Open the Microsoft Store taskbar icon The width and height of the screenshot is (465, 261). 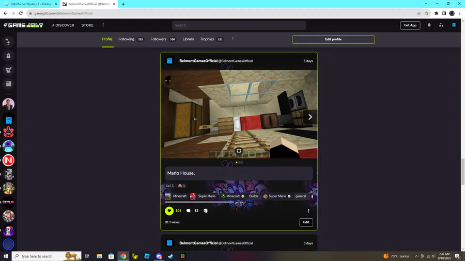pyautogui.click(x=111, y=256)
